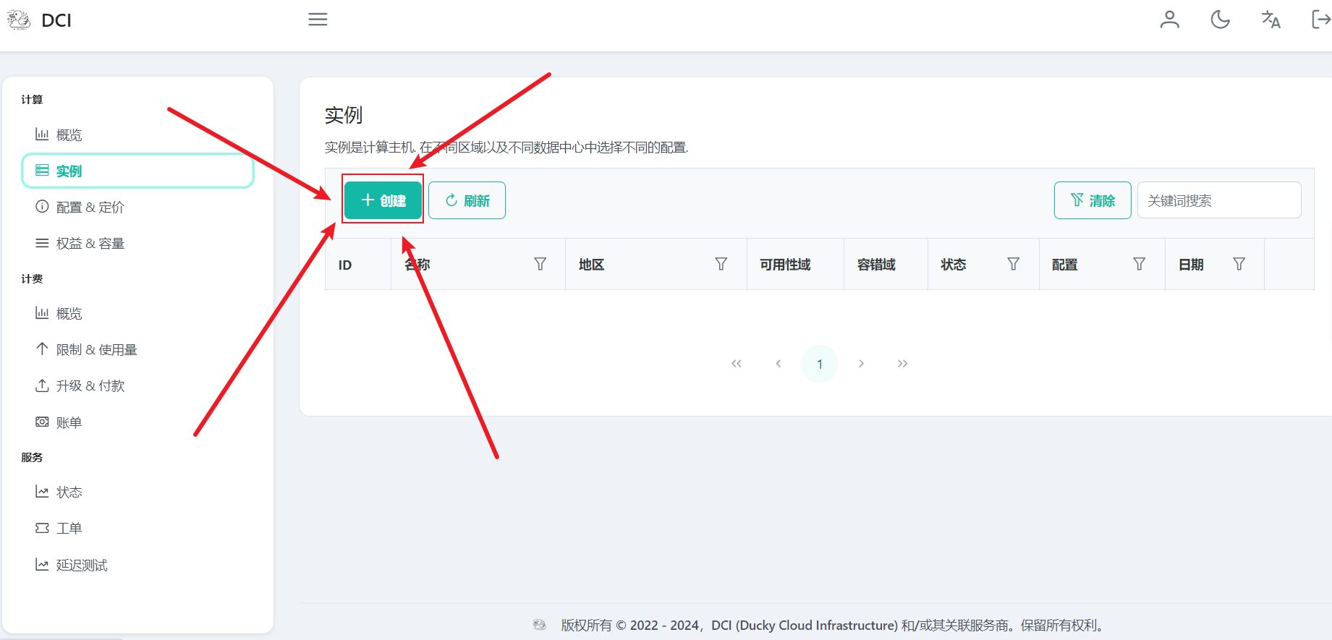Image resolution: width=1332 pixels, height=640 pixels.
Task: Open the name column filter
Action: [540, 264]
